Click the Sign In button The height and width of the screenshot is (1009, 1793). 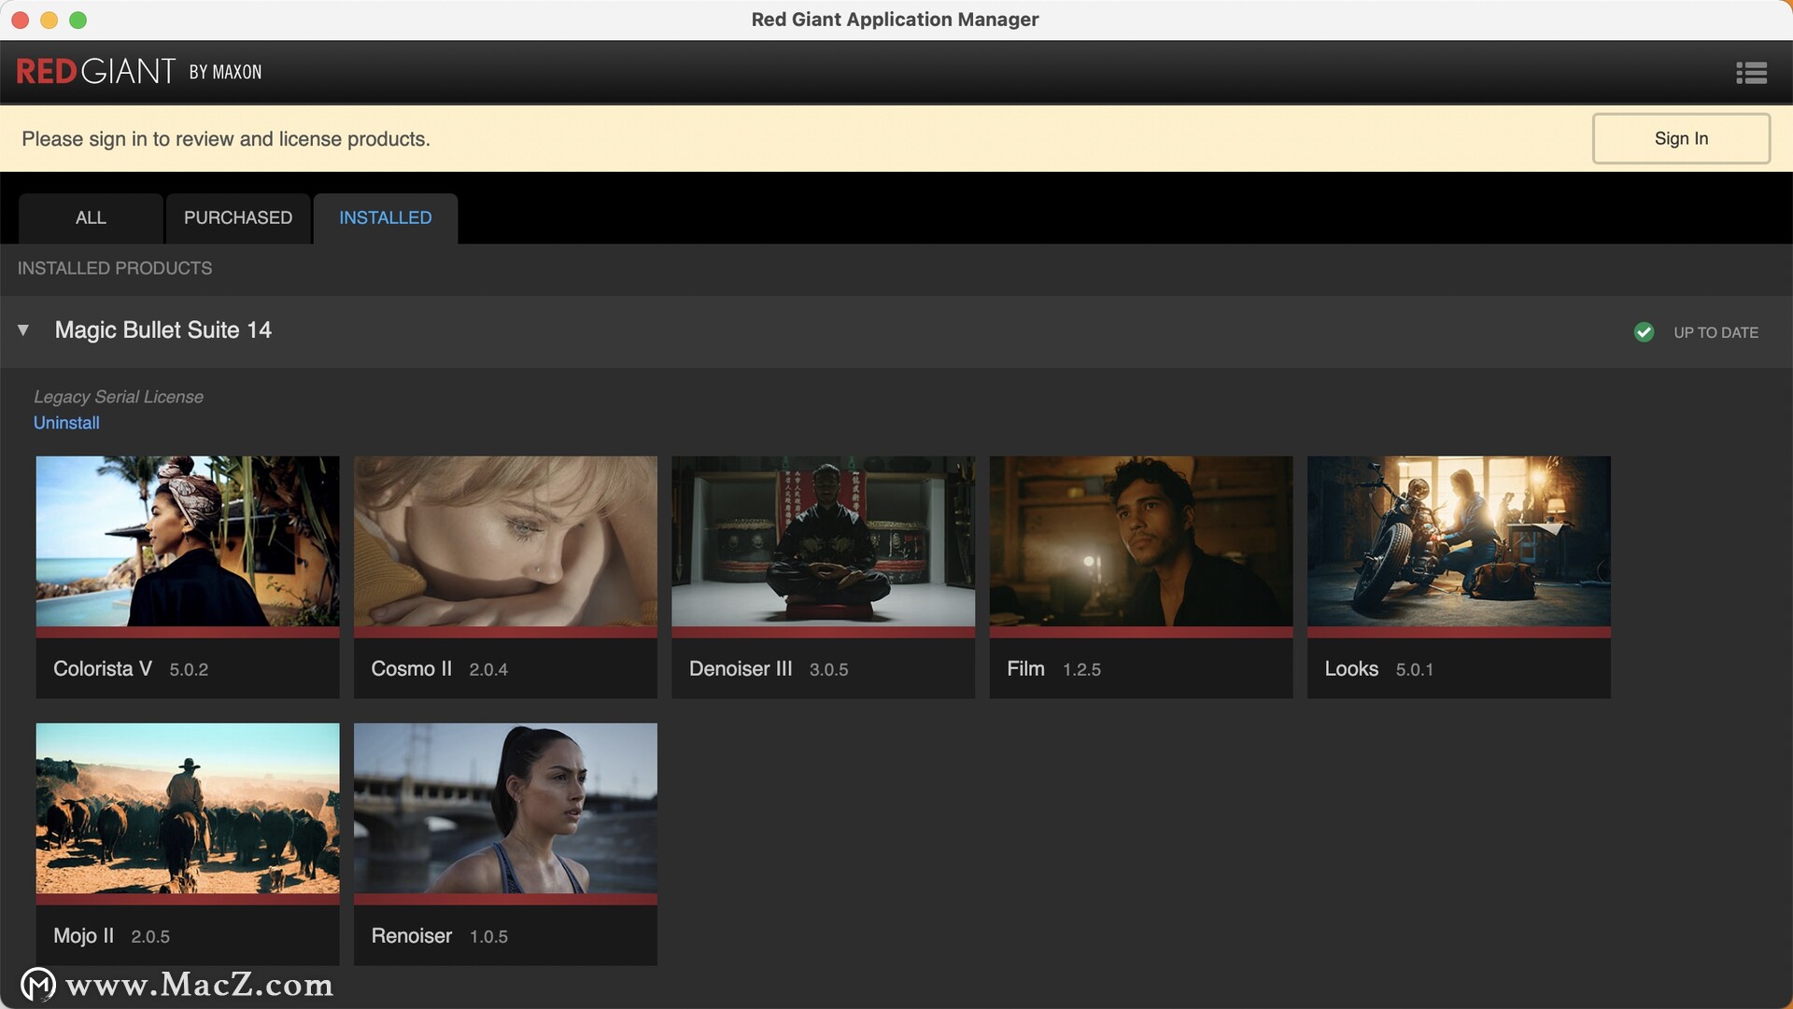pyautogui.click(x=1681, y=138)
